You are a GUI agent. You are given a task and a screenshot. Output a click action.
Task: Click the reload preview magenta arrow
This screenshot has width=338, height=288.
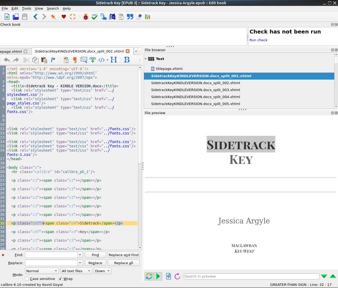(177, 276)
